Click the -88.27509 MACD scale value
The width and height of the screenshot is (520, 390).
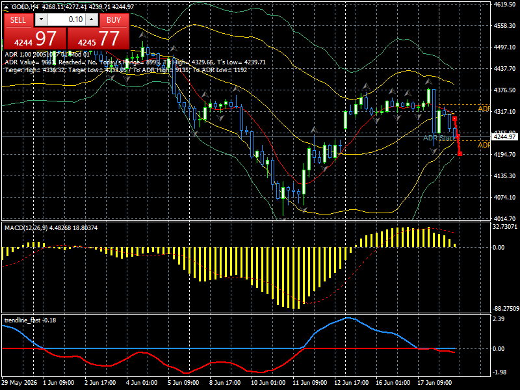(506, 308)
